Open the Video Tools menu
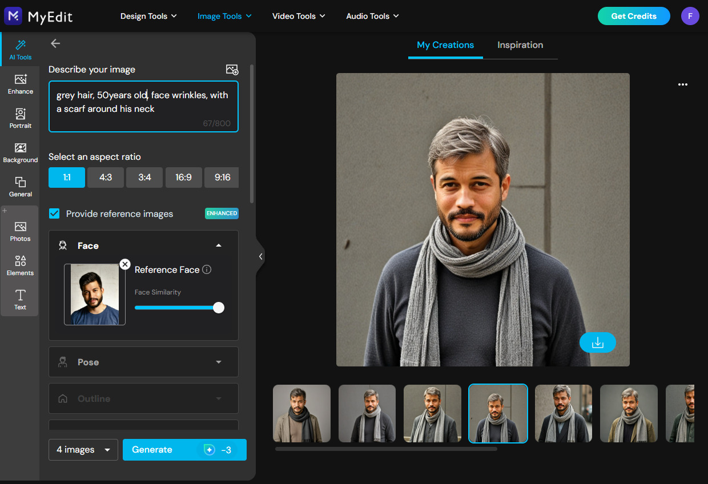This screenshot has height=484, width=708. point(299,16)
